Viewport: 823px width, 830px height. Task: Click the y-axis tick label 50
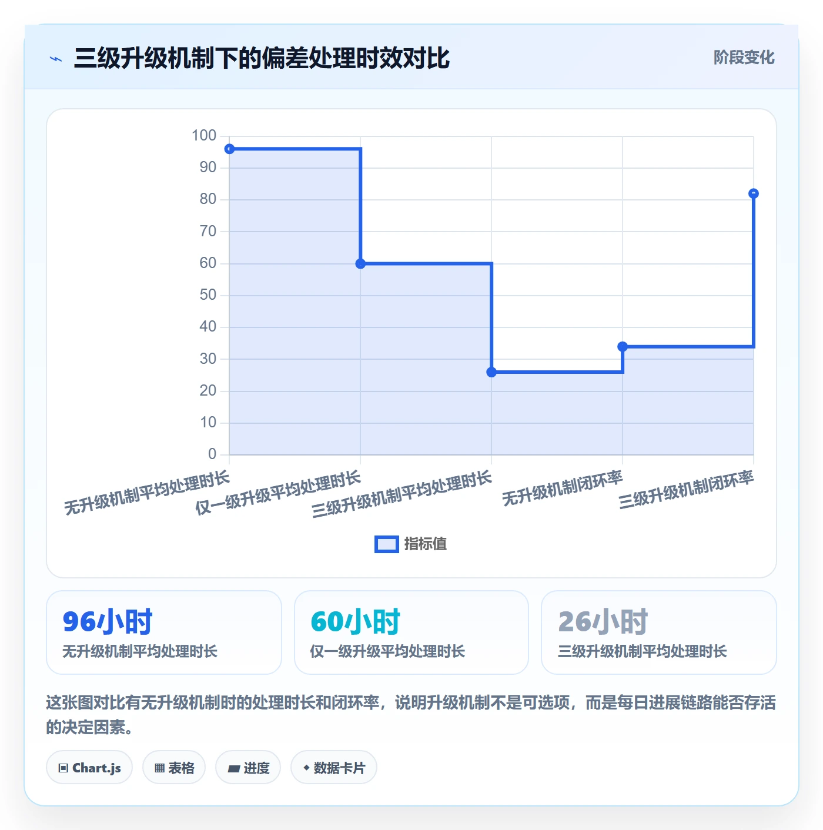[x=208, y=295]
